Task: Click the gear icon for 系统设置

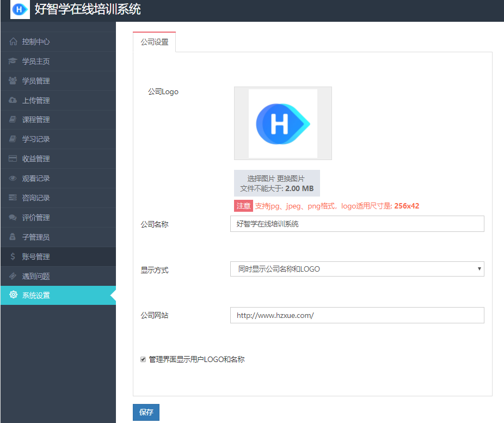Action: coord(13,295)
